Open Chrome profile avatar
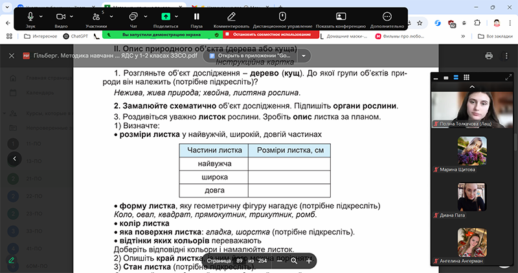Viewport: 518px width, 273px height. pyautogui.click(x=497, y=23)
